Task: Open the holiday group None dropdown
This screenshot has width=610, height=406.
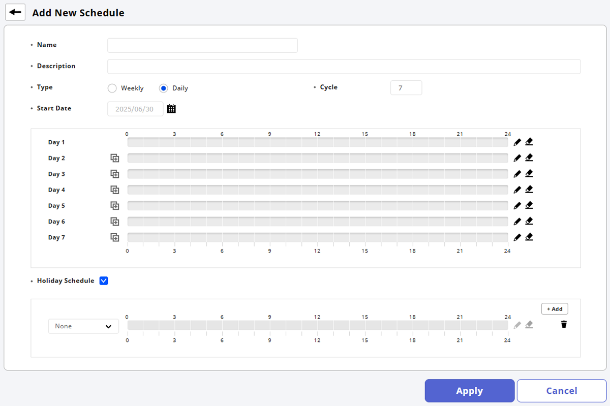Action: pyautogui.click(x=83, y=326)
